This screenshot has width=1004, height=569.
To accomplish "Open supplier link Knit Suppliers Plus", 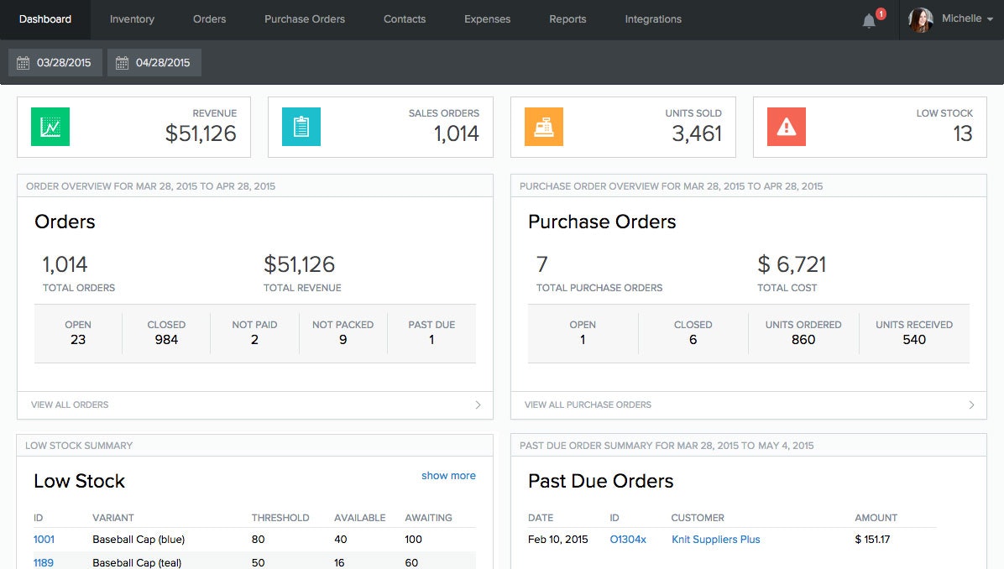I will point(715,539).
